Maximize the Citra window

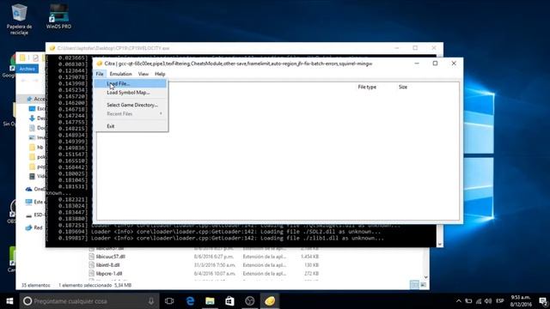click(435, 64)
